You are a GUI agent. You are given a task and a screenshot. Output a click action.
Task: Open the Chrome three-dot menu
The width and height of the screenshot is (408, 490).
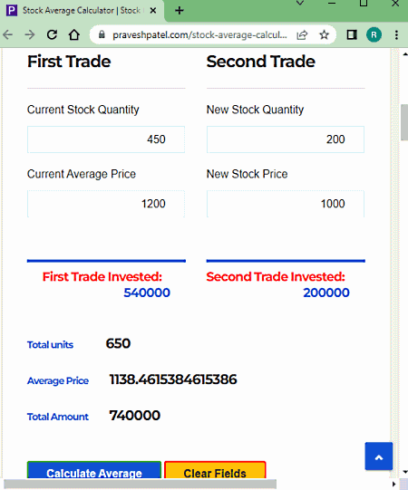click(x=396, y=34)
